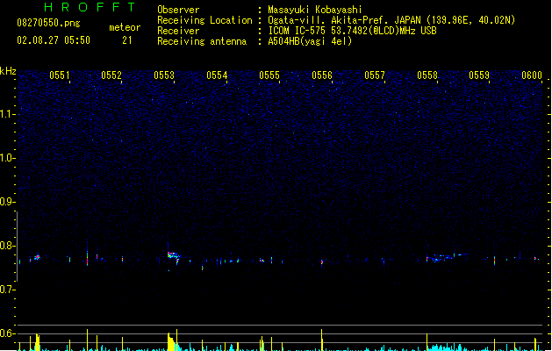Click the bright meteor echo after 0553
This screenshot has width=552, height=351.
[174, 256]
